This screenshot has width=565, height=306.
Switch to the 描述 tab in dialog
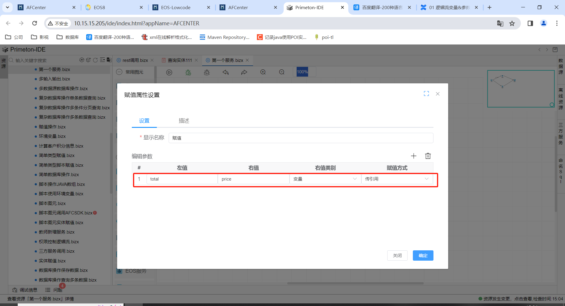pyautogui.click(x=184, y=121)
